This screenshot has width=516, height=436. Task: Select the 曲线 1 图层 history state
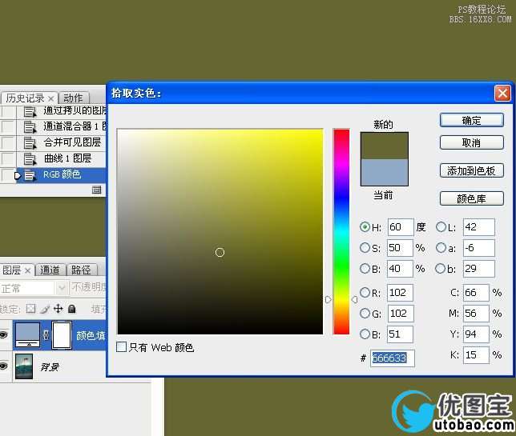point(67,158)
